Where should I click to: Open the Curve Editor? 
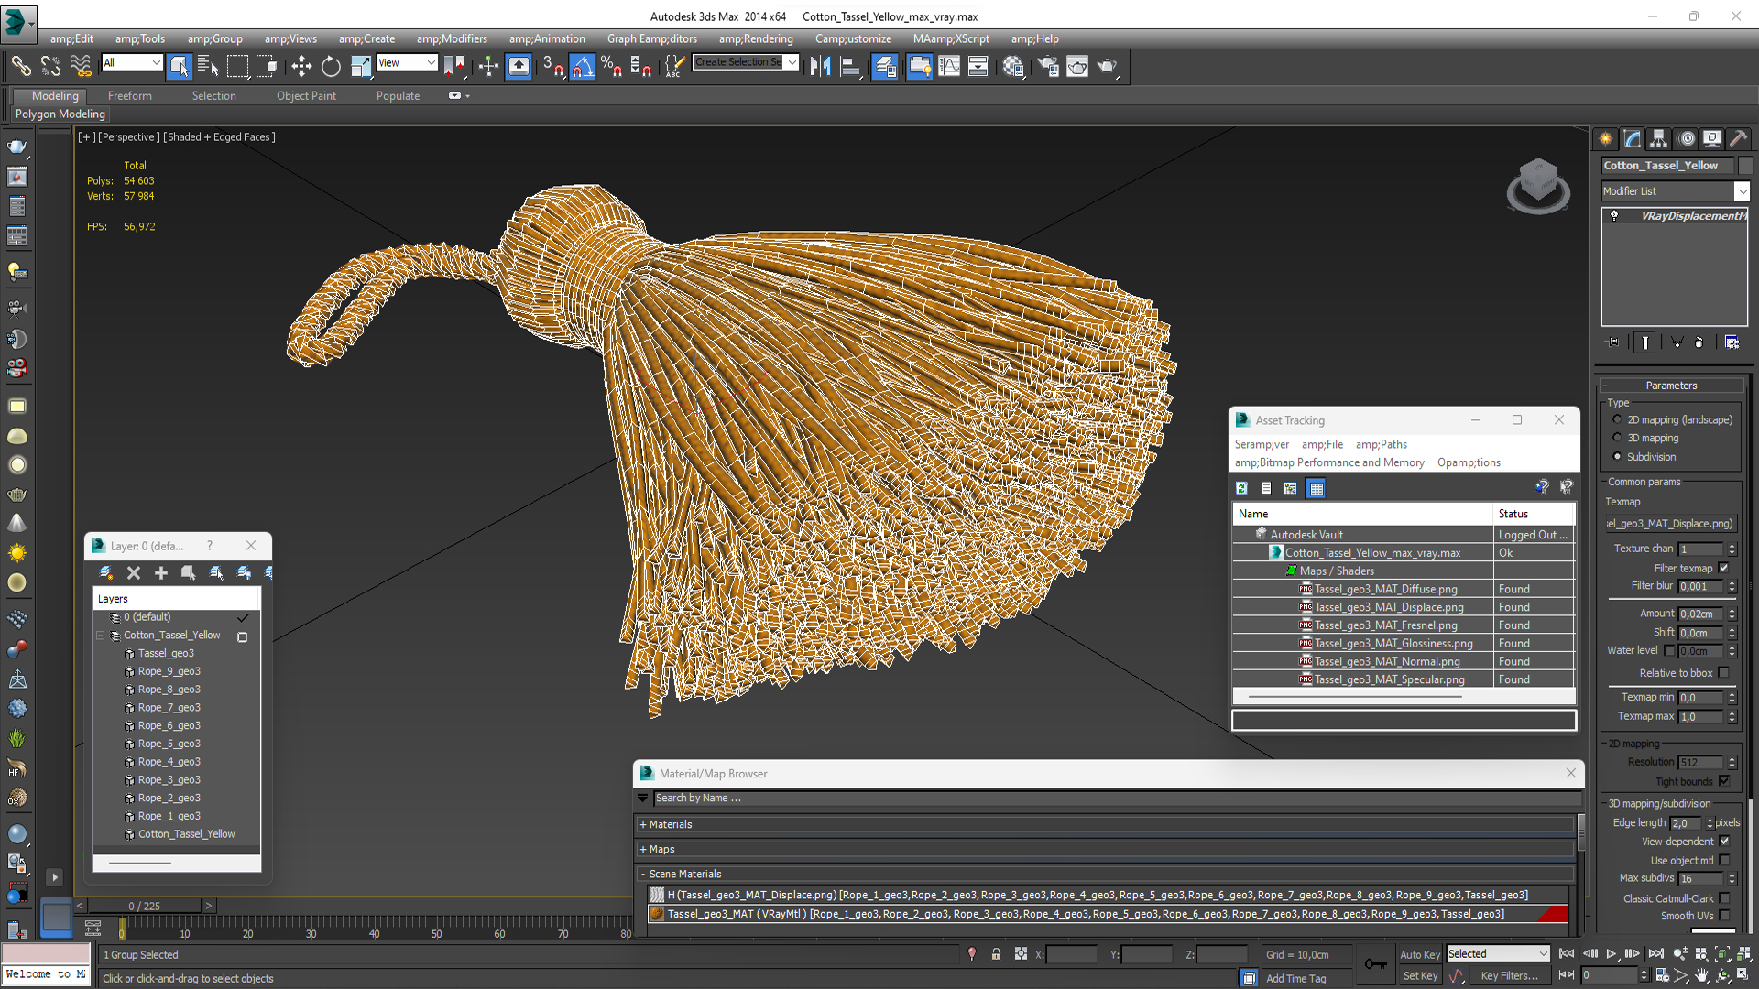(x=949, y=66)
